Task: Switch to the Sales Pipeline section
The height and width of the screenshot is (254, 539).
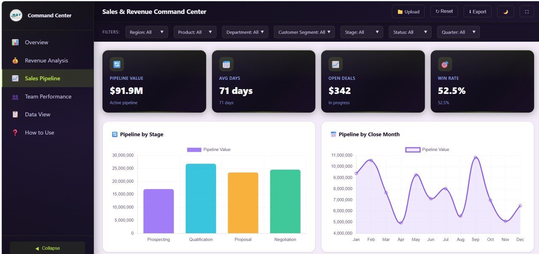Action: pos(42,78)
